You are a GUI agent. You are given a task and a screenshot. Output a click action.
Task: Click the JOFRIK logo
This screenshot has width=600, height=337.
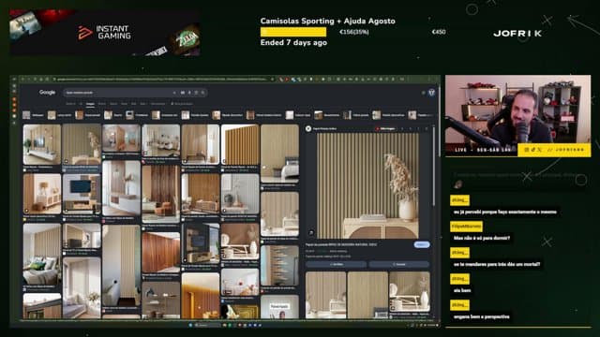click(x=517, y=34)
